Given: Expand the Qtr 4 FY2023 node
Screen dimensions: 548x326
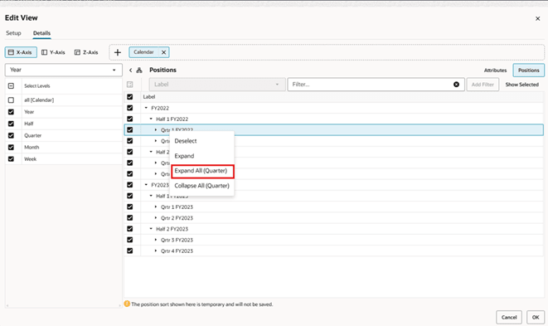Looking at the screenshot, I should 156,251.
